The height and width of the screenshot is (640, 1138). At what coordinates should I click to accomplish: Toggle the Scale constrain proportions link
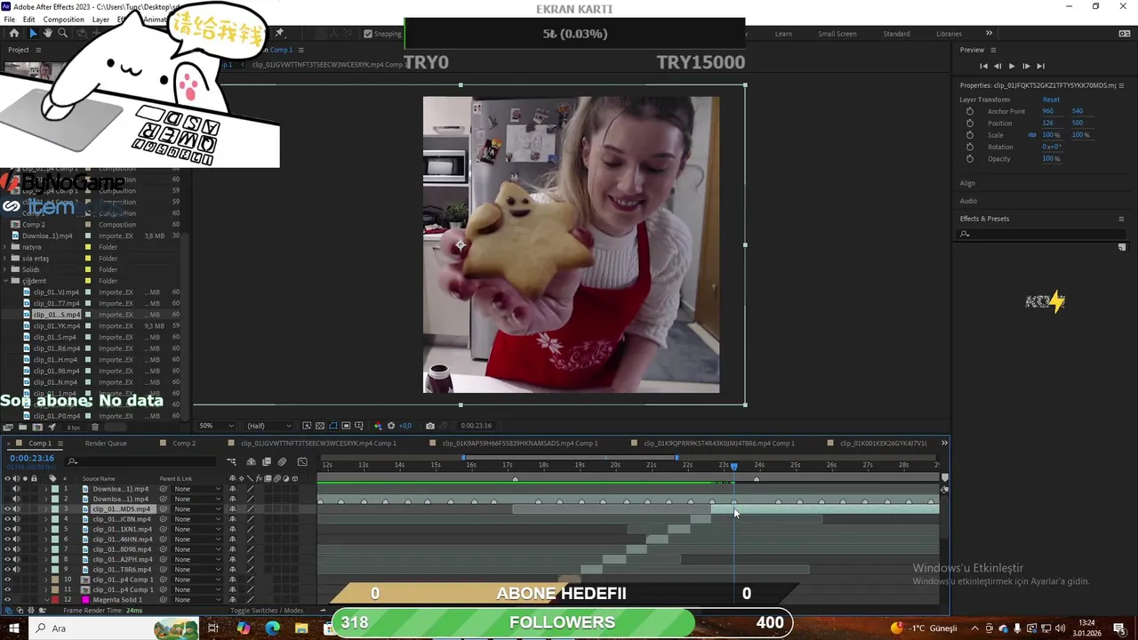coord(1032,135)
